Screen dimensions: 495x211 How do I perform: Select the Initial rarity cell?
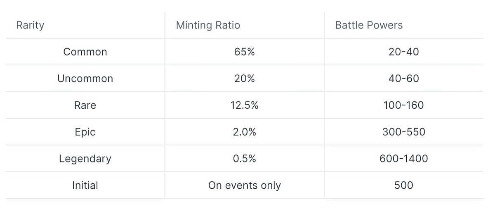click(x=85, y=185)
